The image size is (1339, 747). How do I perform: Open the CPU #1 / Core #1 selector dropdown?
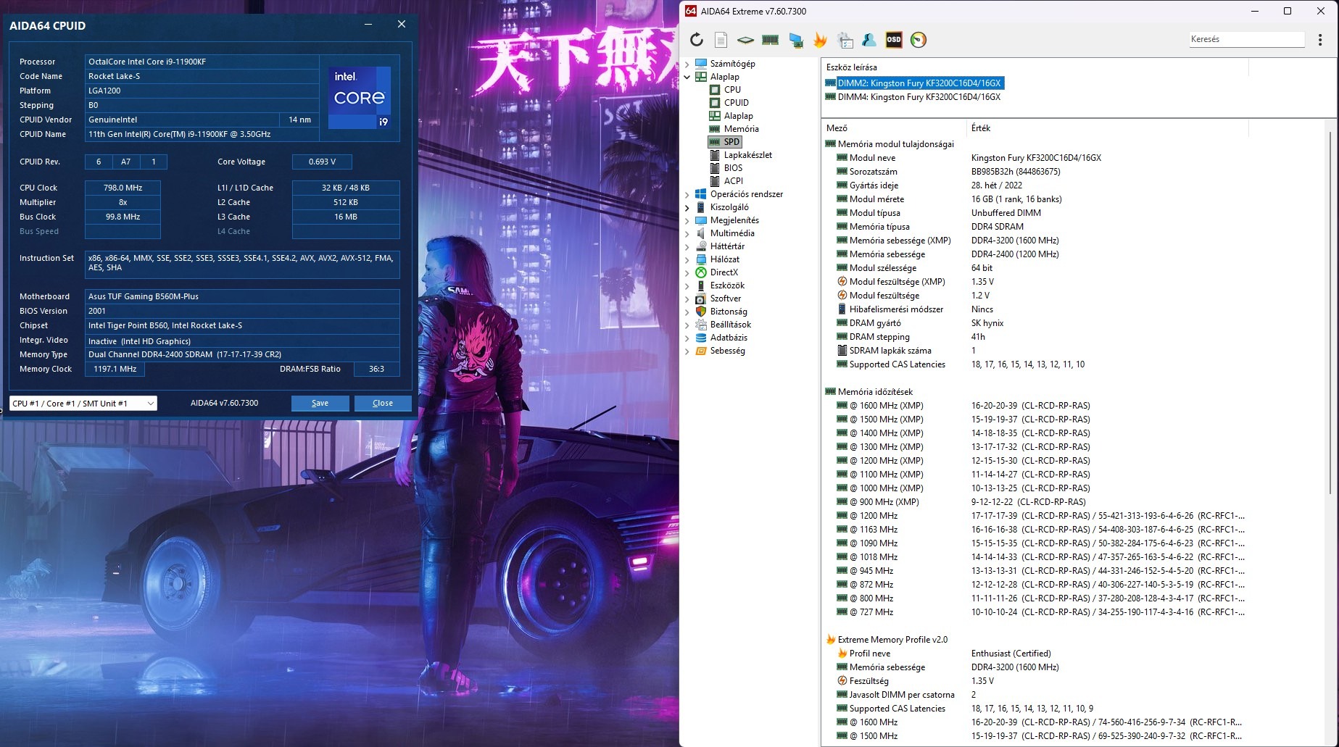click(83, 404)
